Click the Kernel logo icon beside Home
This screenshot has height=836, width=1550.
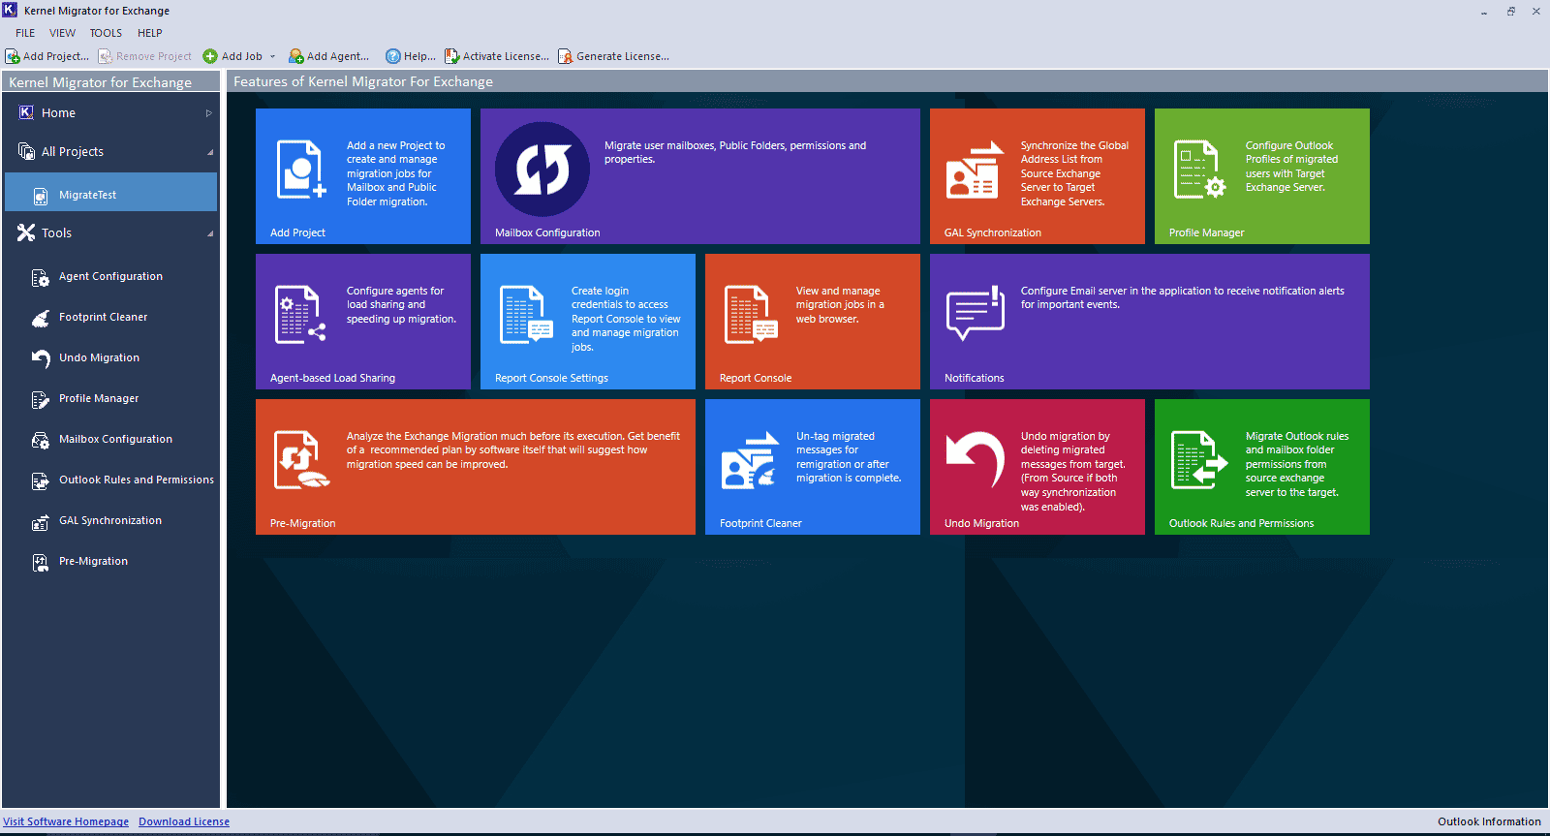[x=26, y=112]
